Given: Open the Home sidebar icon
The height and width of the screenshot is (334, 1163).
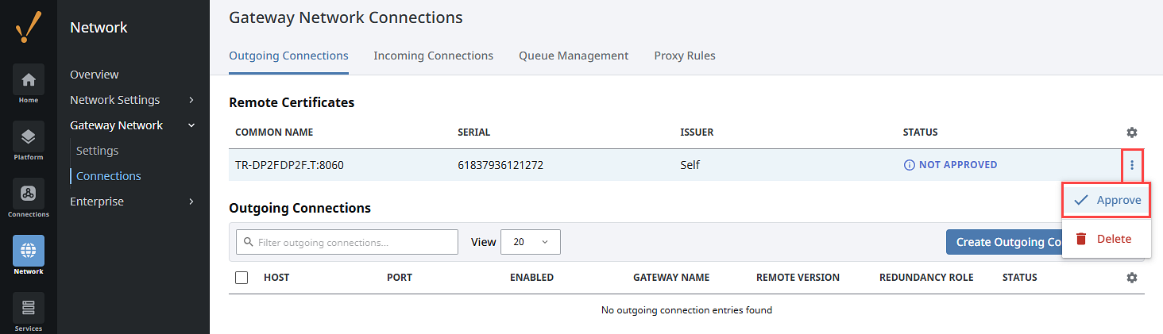Looking at the screenshot, I should coord(29,79).
